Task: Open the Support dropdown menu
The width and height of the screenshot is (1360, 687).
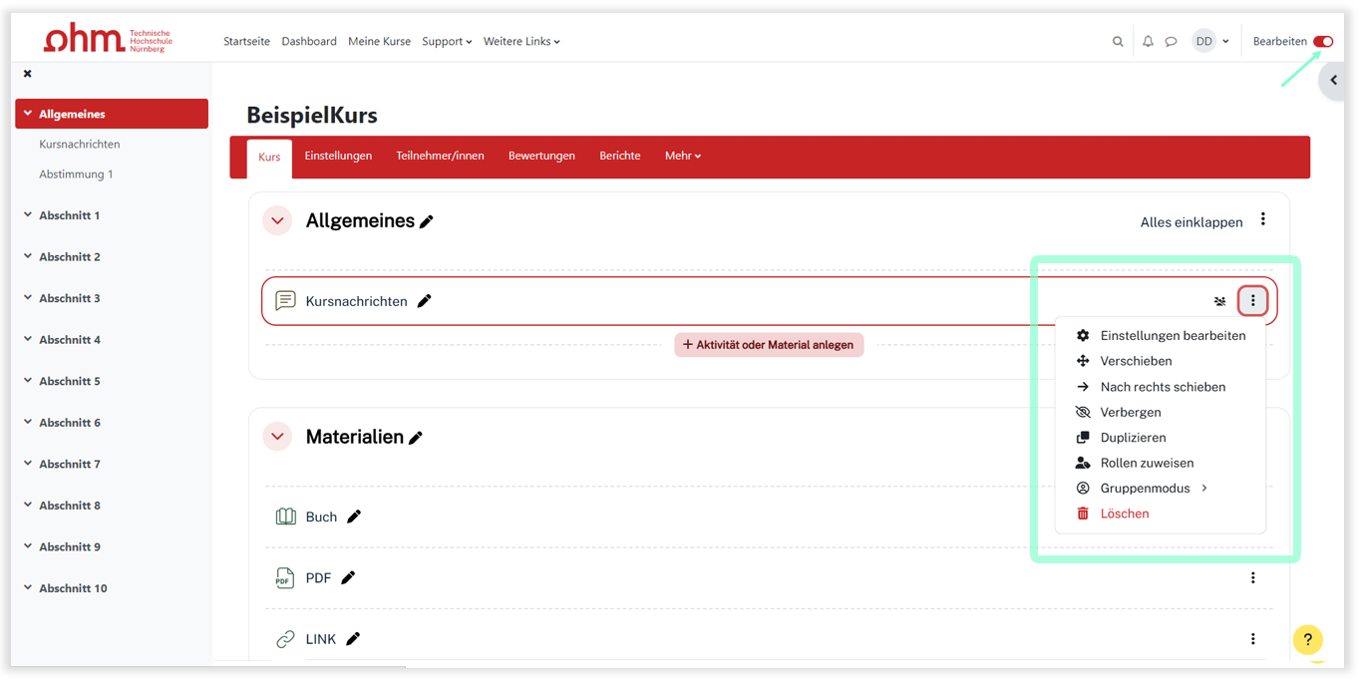Action: click(x=446, y=42)
